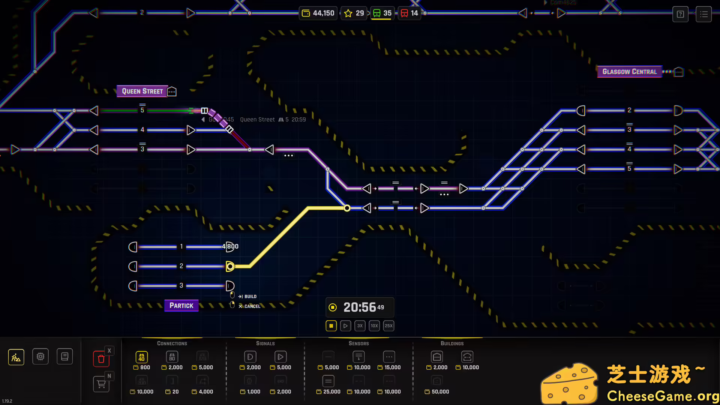The width and height of the screenshot is (720, 405).
Task: Select the 10,000 platform sensor tool
Action: (x=358, y=357)
